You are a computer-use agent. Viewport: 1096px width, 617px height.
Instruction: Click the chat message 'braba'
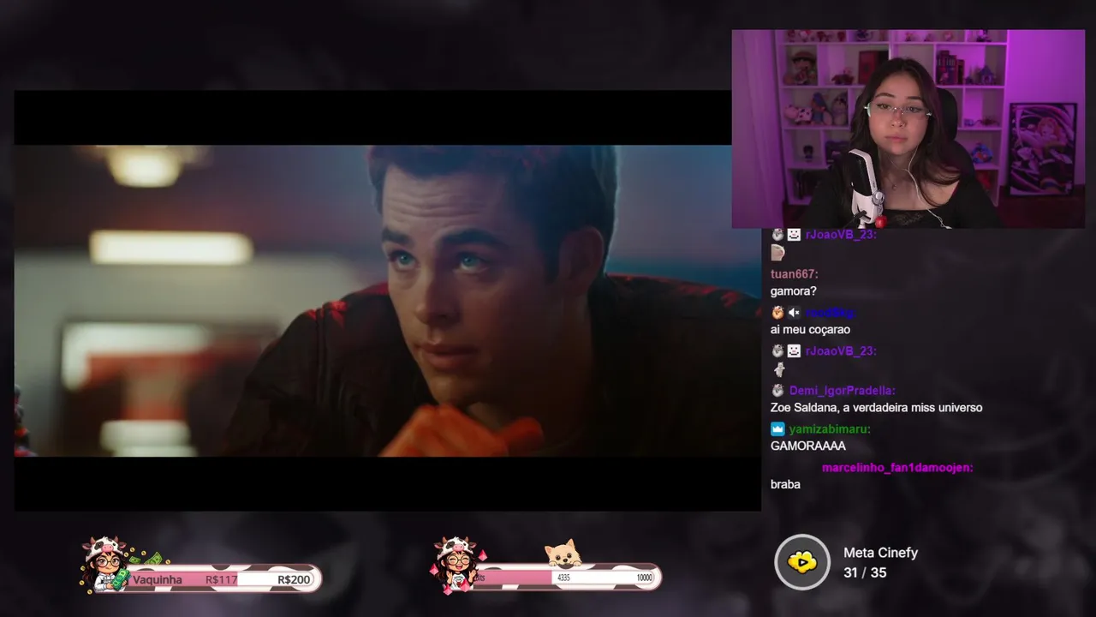(x=785, y=484)
